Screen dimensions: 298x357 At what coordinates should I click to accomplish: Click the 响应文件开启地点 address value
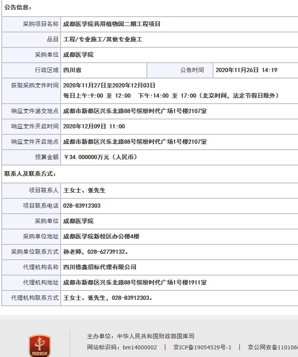[x=135, y=142]
